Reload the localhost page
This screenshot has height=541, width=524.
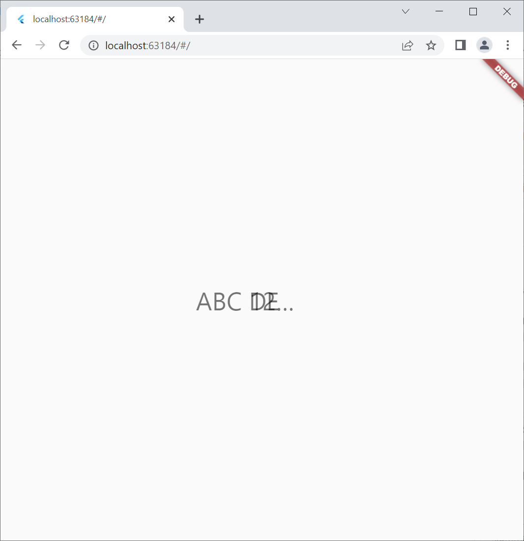64,45
